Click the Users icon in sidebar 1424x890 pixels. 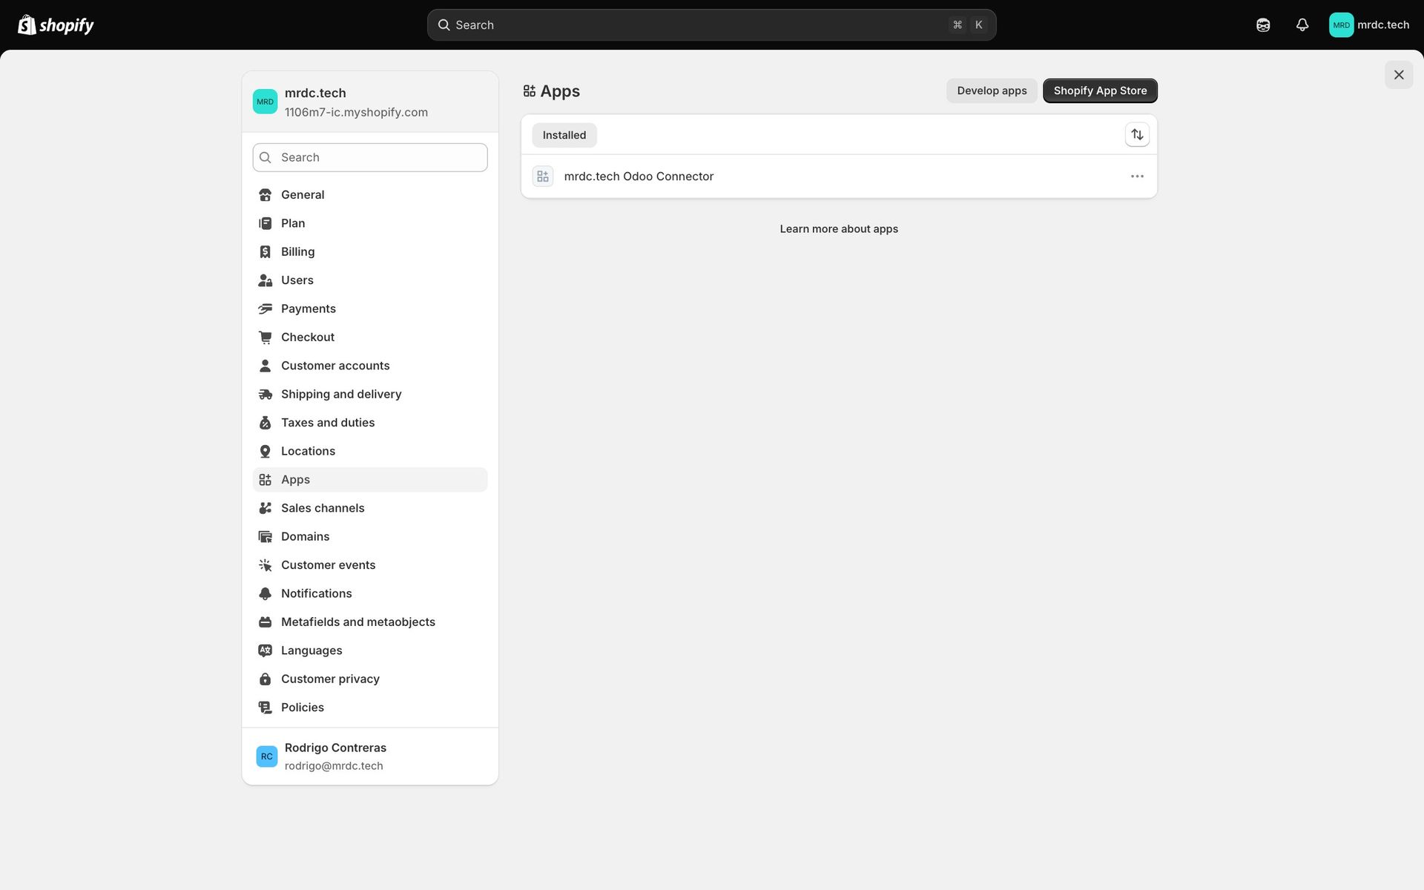(x=265, y=280)
